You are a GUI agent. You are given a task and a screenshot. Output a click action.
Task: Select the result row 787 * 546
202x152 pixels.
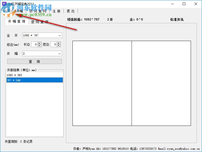pos(34,80)
